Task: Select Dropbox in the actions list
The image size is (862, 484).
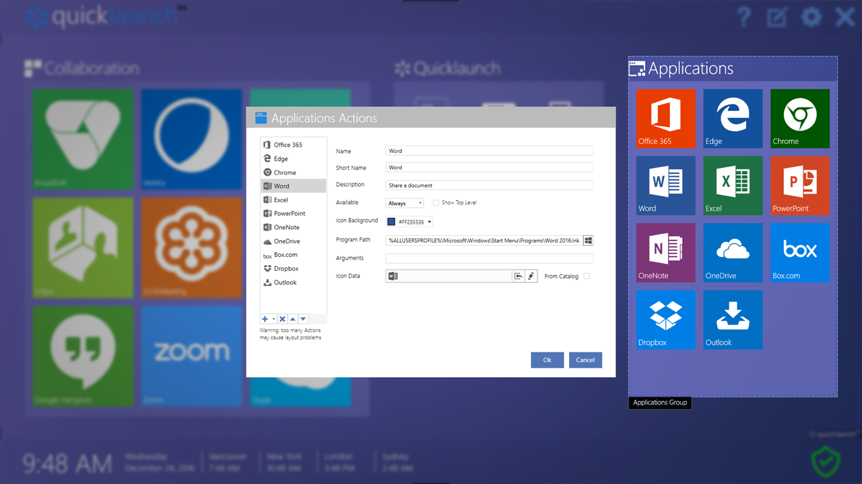Action: click(x=294, y=268)
